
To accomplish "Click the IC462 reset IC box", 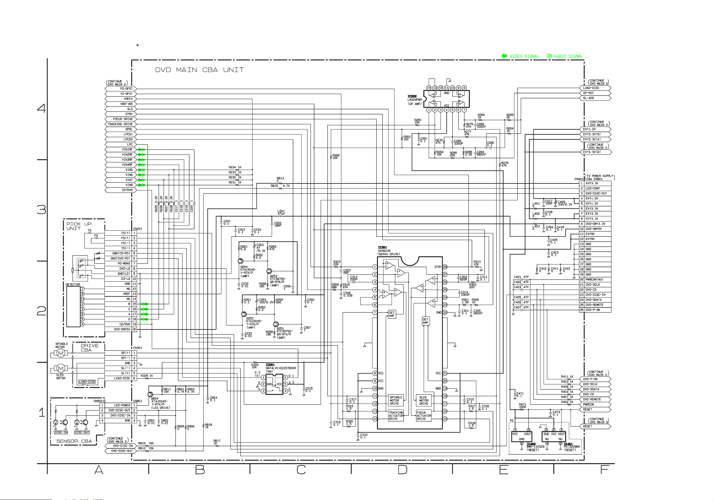I will pos(521,436).
